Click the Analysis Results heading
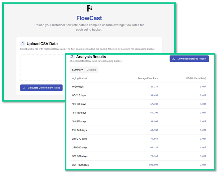This screenshot has width=218, height=172. [x=90, y=57]
